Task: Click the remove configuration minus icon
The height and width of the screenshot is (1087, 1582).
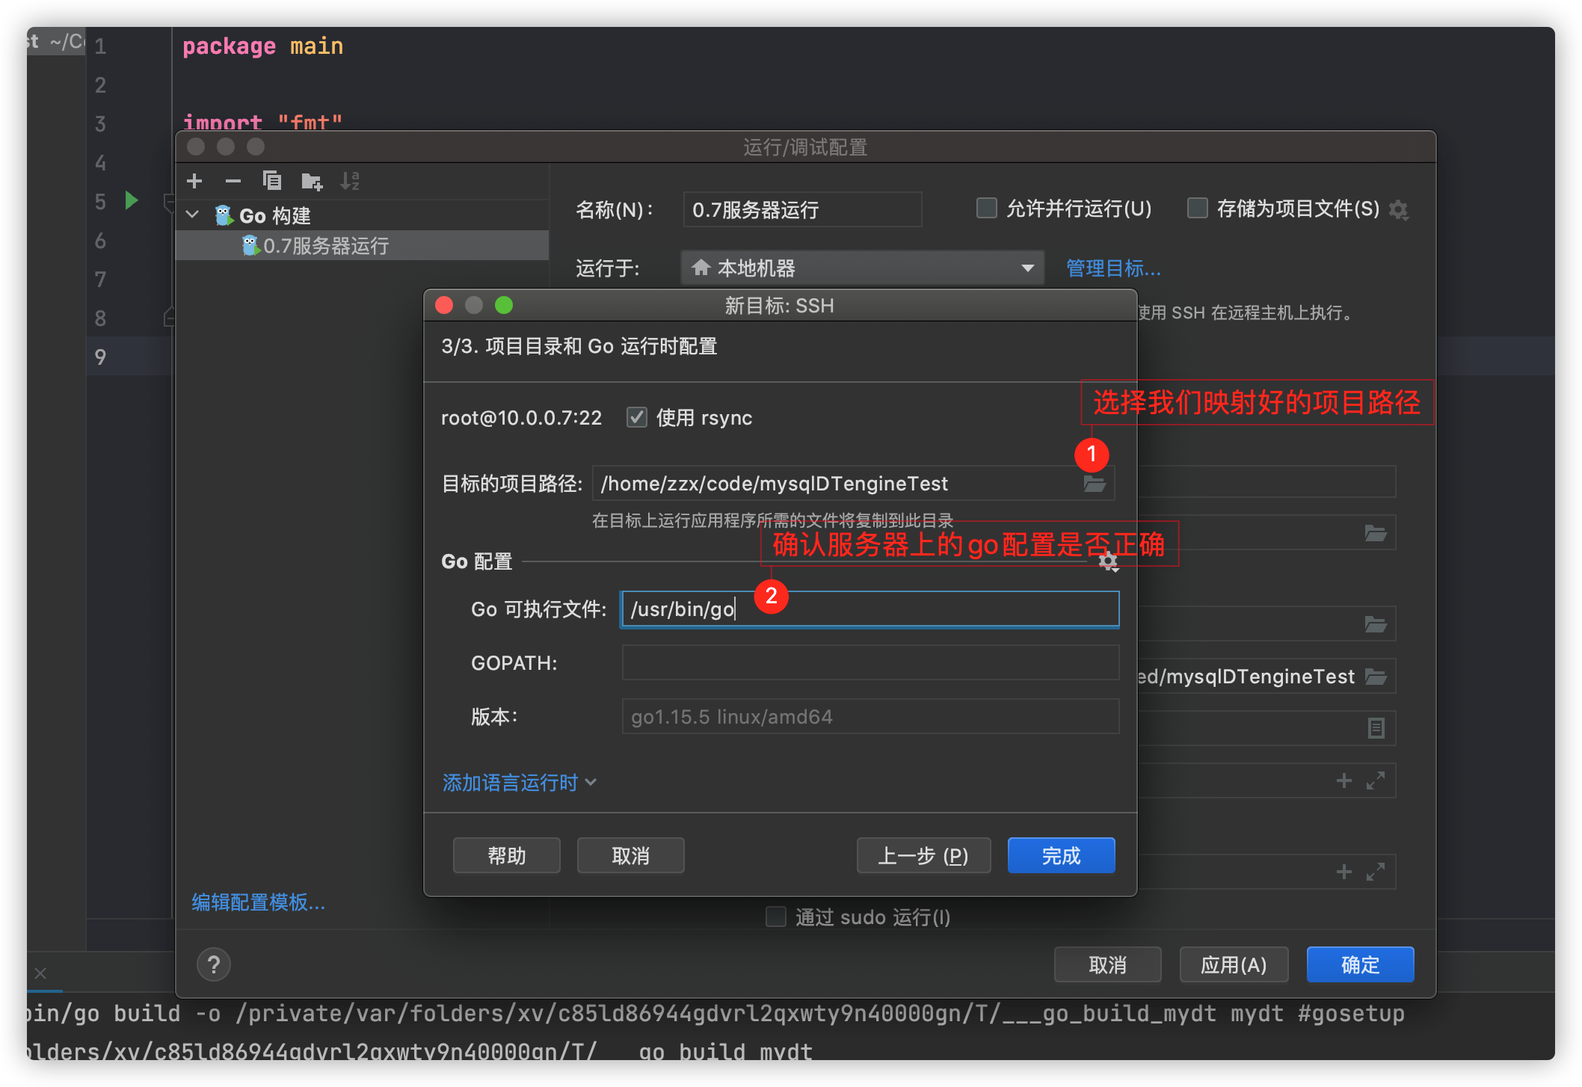Action: tap(233, 181)
